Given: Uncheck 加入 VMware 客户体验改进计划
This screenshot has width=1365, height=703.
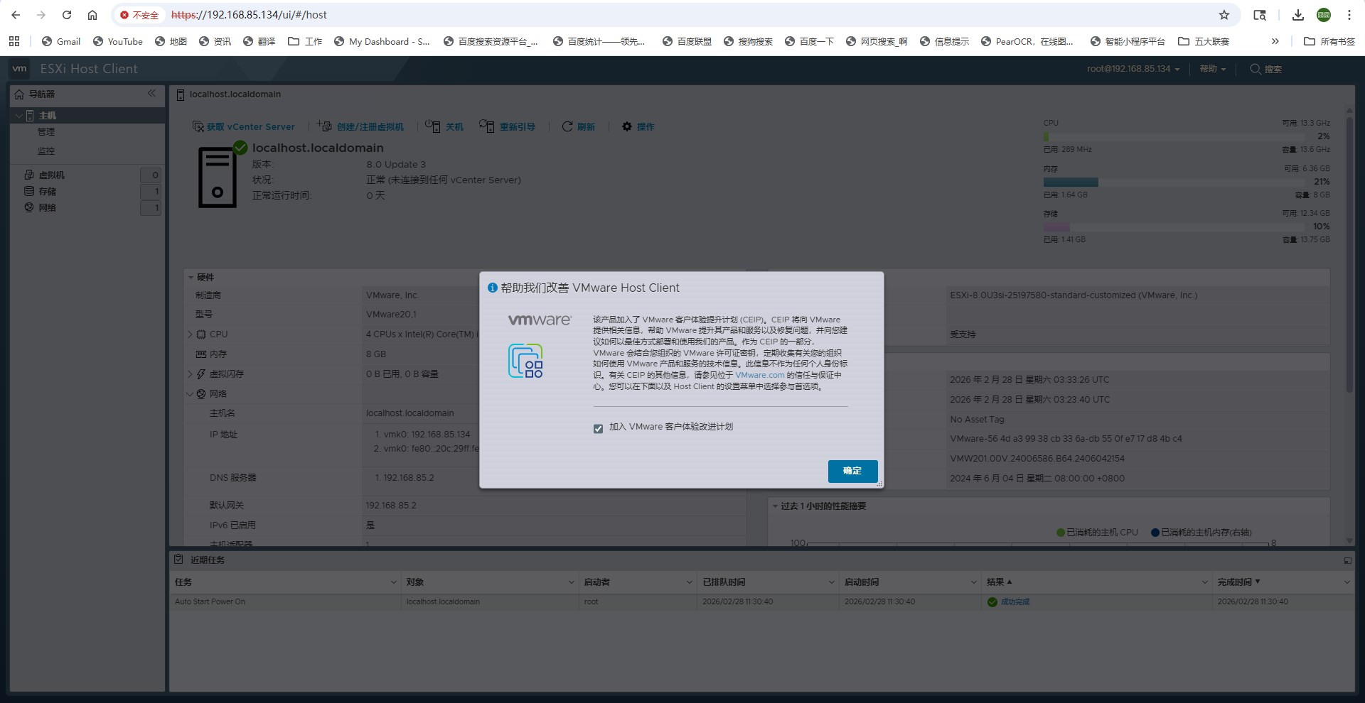Looking at the screenshot, I should coord(598,428).
